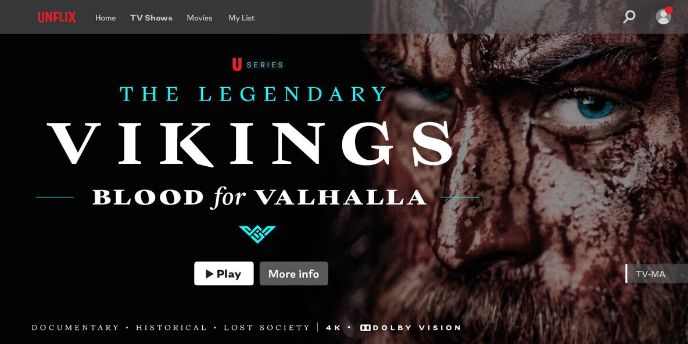Open More info for the series
The height and width of the screenshot is (344, 688).
293,273
